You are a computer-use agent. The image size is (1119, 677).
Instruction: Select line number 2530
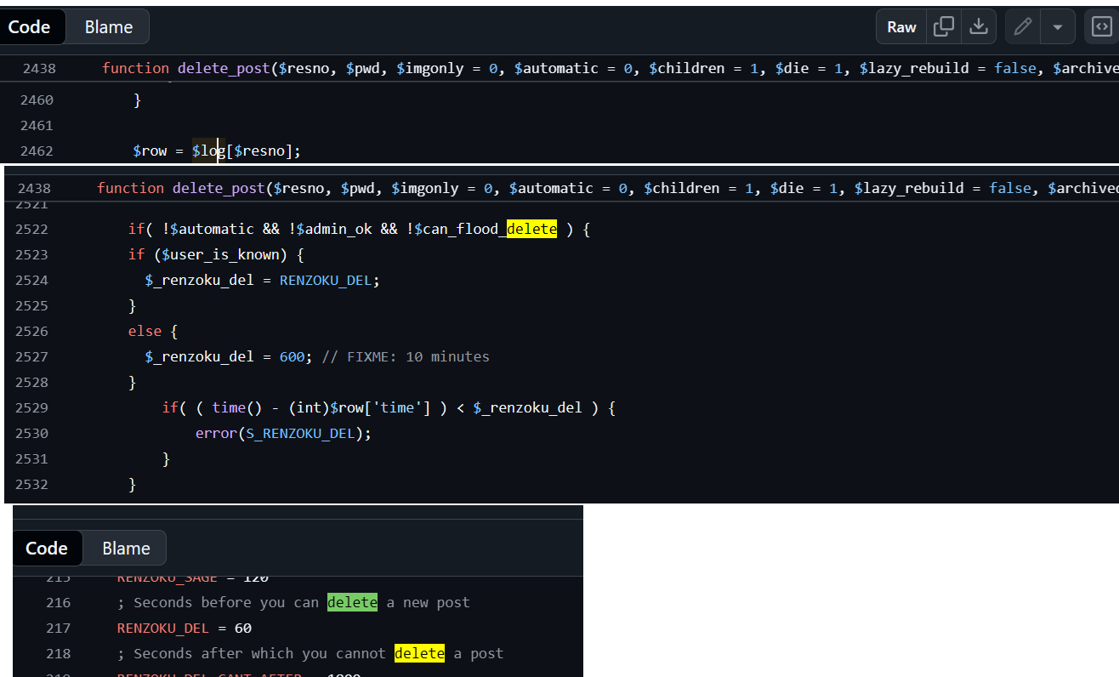32,433
